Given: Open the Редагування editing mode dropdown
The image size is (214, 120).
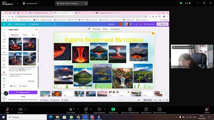Looking at the screenshot, I should pos(35,24).
